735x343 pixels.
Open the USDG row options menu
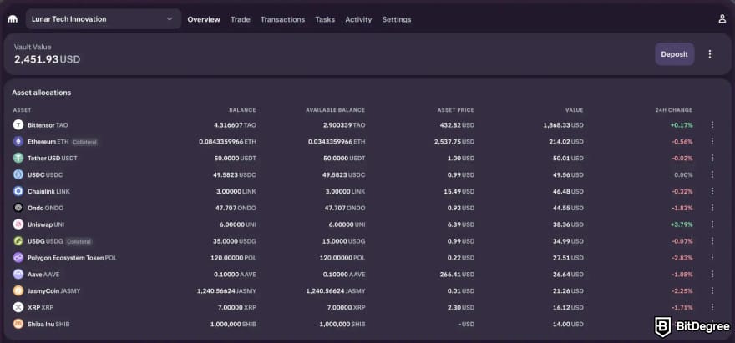[x=712, y=241]
